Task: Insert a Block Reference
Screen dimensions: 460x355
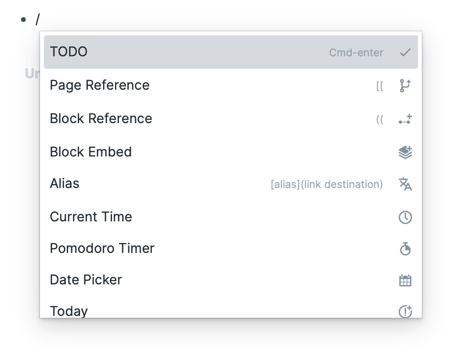Action: tap(230, 119)
